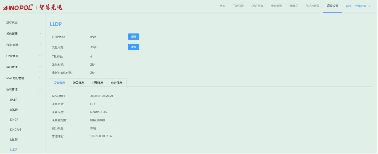Expand the 系统管理 sidebar menu
The width and height of the screenshot is (378, 154).
23,34
